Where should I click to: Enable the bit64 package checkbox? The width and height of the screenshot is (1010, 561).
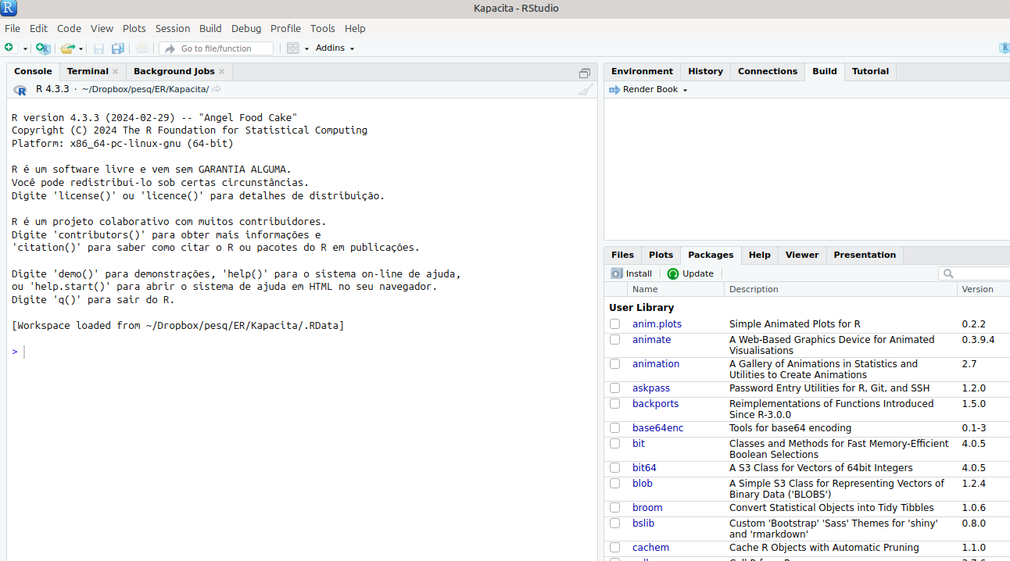615,468
